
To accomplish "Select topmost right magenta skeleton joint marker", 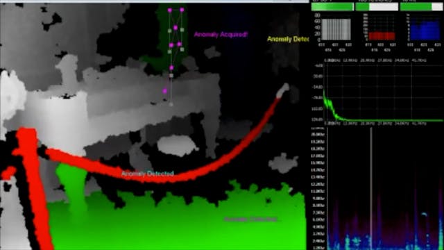I will tap(182, 10).
